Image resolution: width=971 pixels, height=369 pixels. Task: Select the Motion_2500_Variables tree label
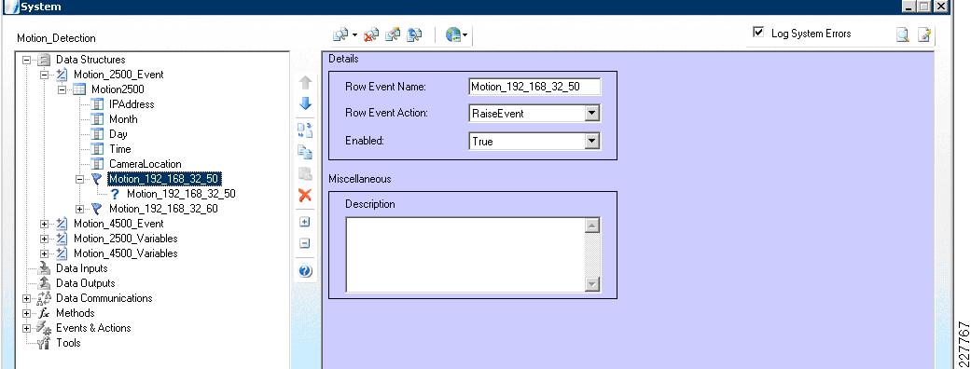pyautogui.click(x=126, y=239)
